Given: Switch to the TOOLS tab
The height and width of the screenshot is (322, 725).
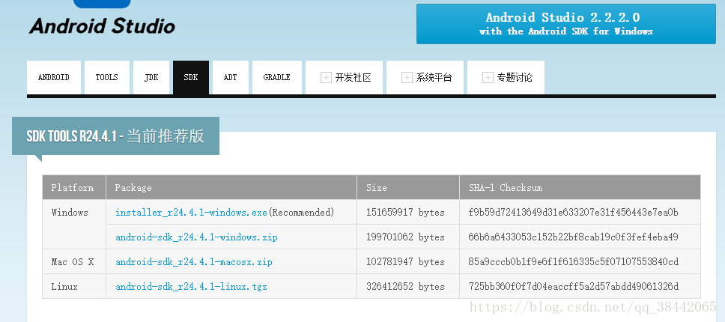Looking at the screenshot, I should pyautogui.click(x=107, y=77).
